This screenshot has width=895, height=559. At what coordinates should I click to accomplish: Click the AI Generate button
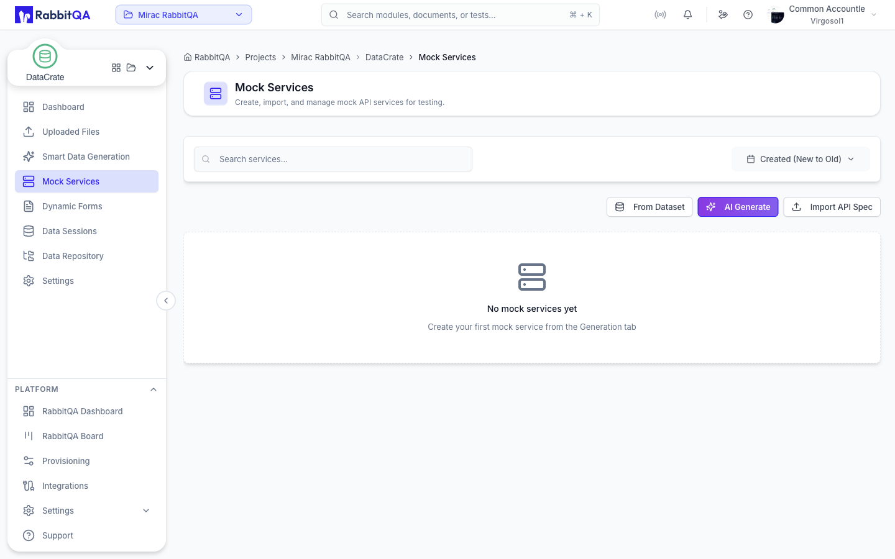pyautogui.click(x=738, y=207)
